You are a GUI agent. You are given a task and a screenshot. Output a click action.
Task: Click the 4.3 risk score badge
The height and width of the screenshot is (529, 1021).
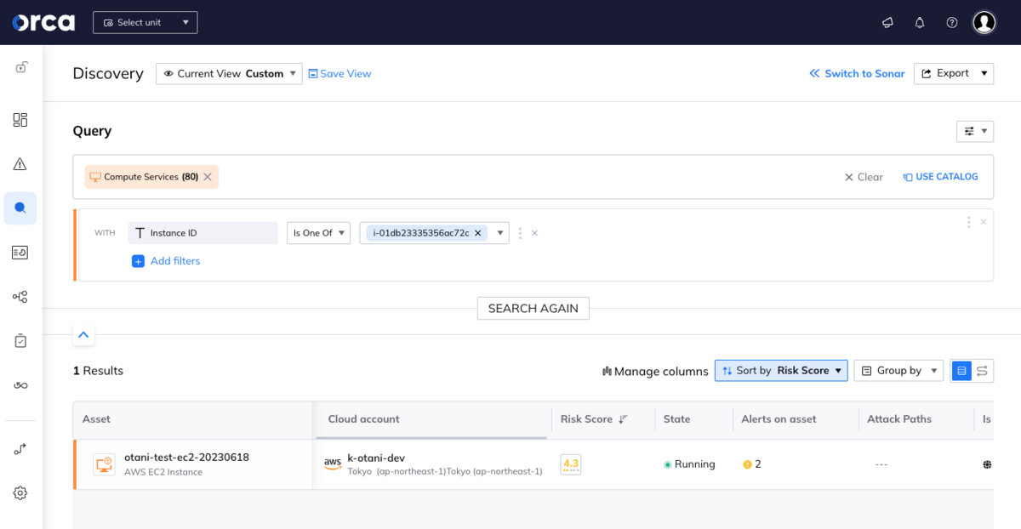[x=571, y=464]
